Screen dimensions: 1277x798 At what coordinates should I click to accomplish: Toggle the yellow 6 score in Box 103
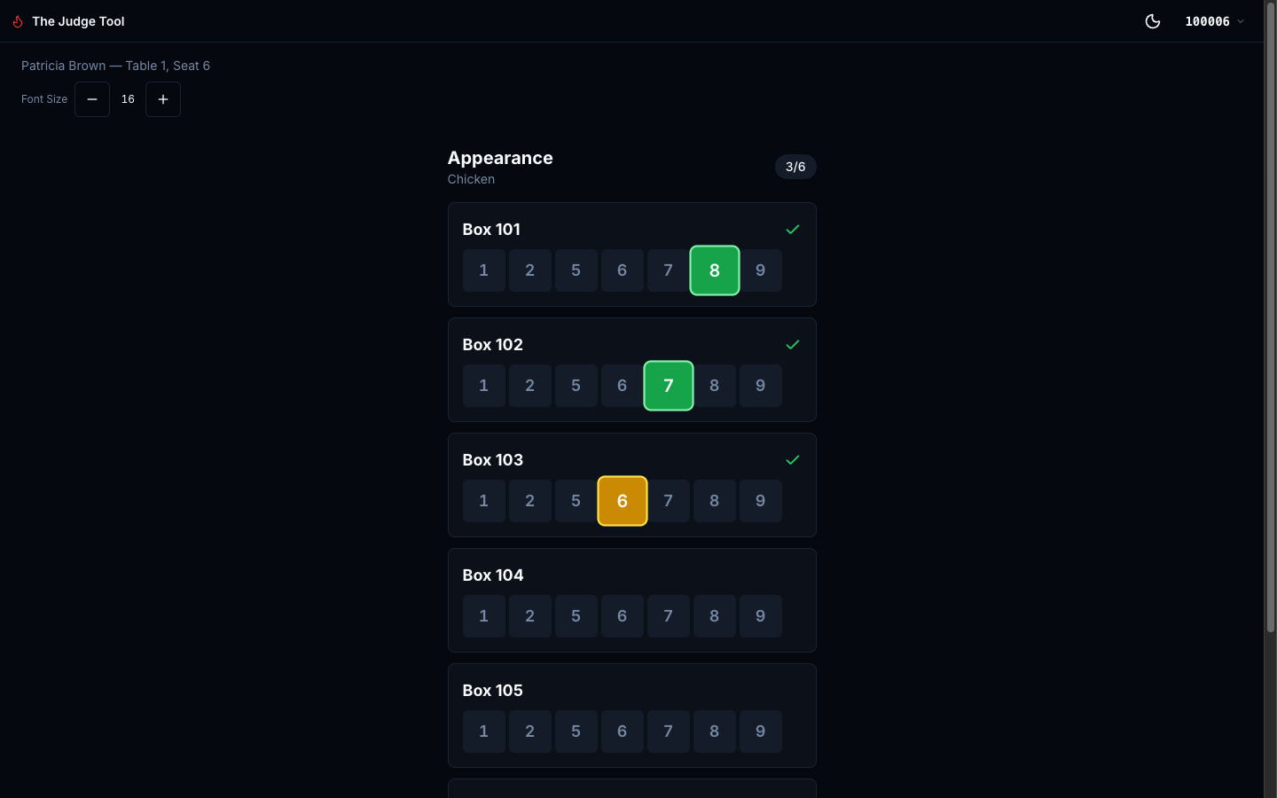[x=623, y=501]
